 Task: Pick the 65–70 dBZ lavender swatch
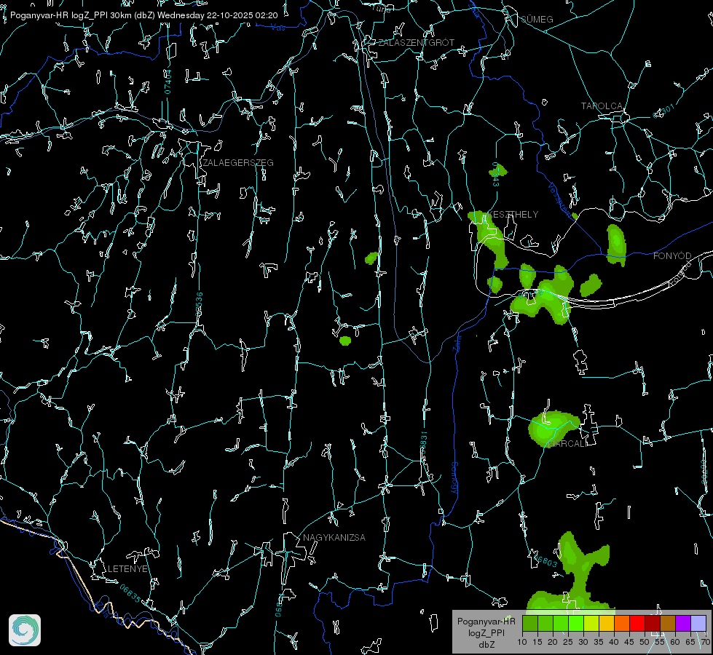click(x=698, y=623)
